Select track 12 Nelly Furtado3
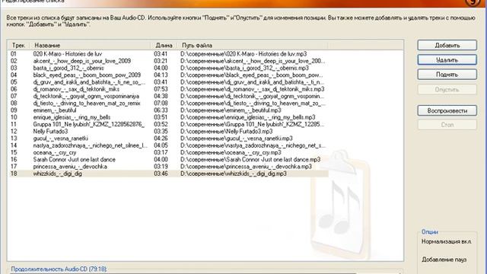487x274 pixels. pyautogui.click(x=168, y=131)
